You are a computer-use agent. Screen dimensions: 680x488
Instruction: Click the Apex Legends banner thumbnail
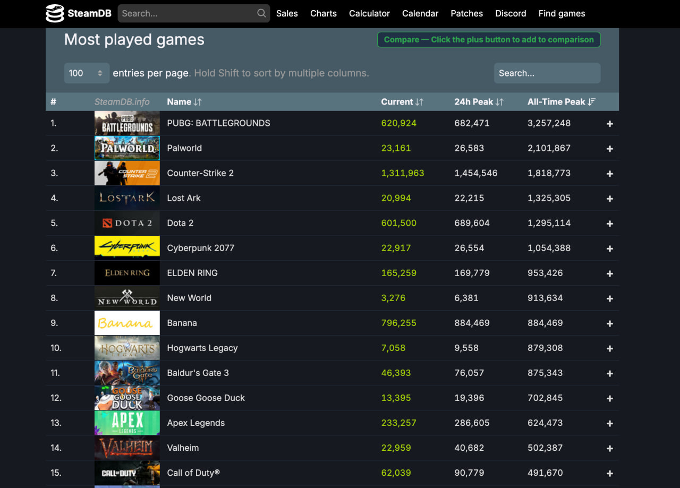(127, 423)
